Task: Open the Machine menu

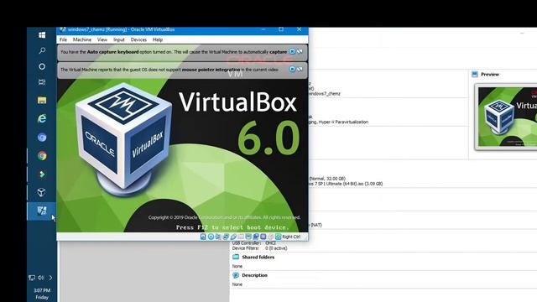Action: [x=82, y=39]
